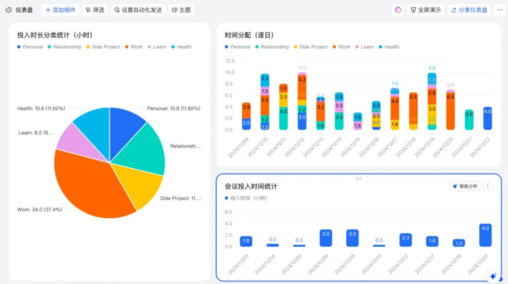Click the 2024/12/21 teal 3.5 bar
Viewport: 508px width, 284px height.
(469, 120)
